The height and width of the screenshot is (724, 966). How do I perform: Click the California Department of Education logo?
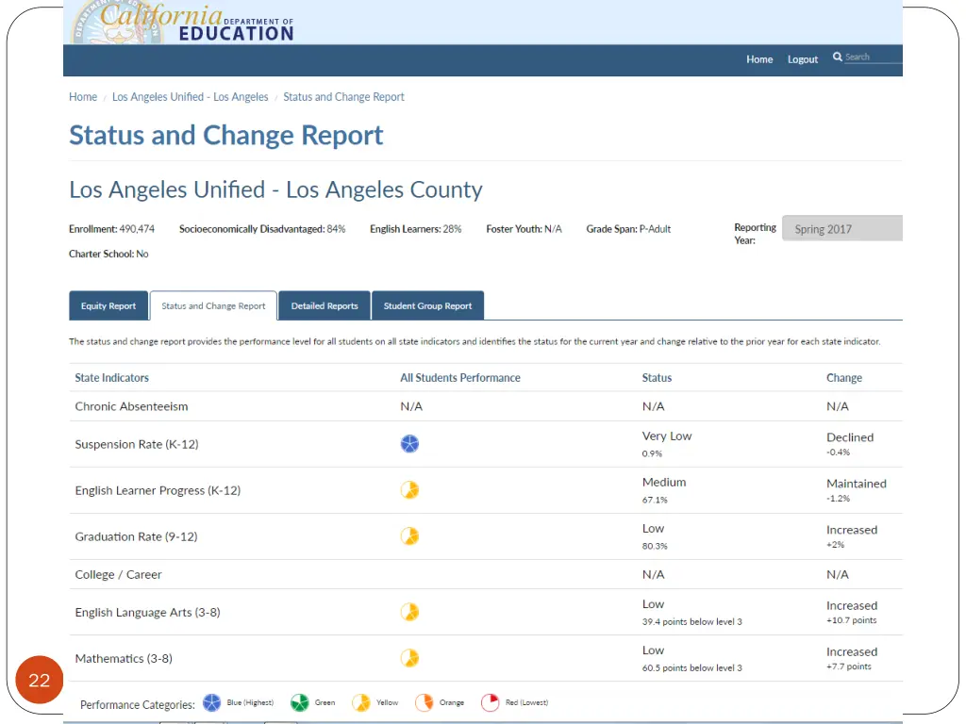tap(184, 23)
